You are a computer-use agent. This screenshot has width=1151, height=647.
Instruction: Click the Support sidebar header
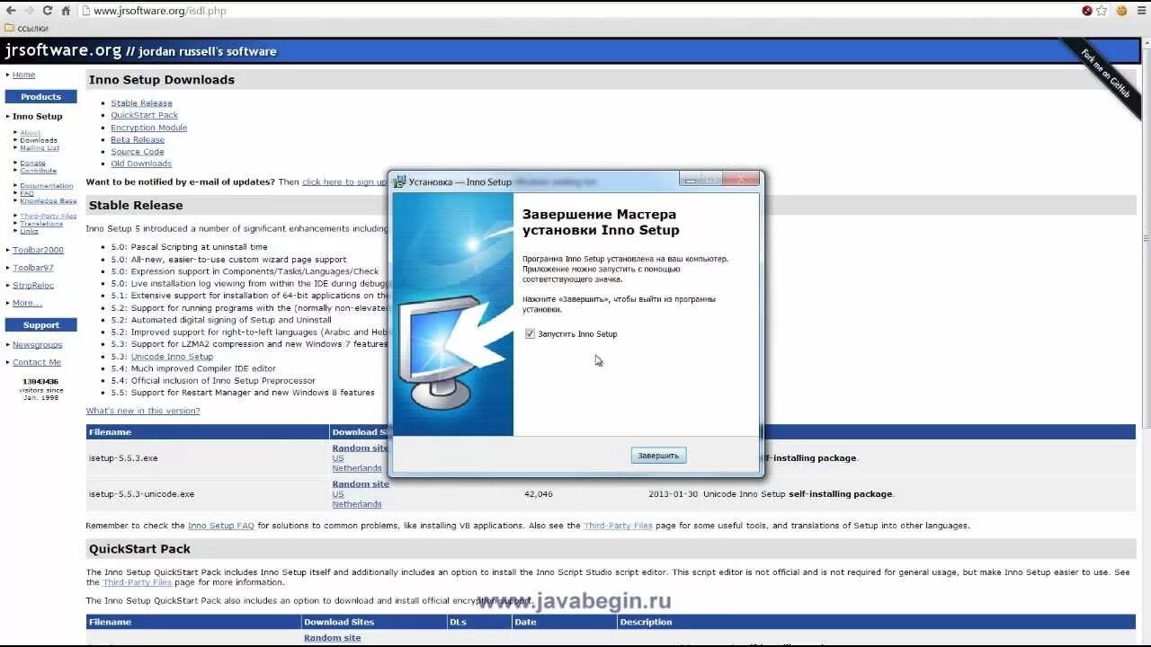tap(40, 324)
